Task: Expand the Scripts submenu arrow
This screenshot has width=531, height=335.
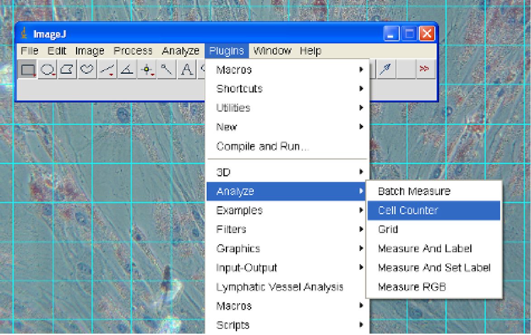Action: pos(361,325)
